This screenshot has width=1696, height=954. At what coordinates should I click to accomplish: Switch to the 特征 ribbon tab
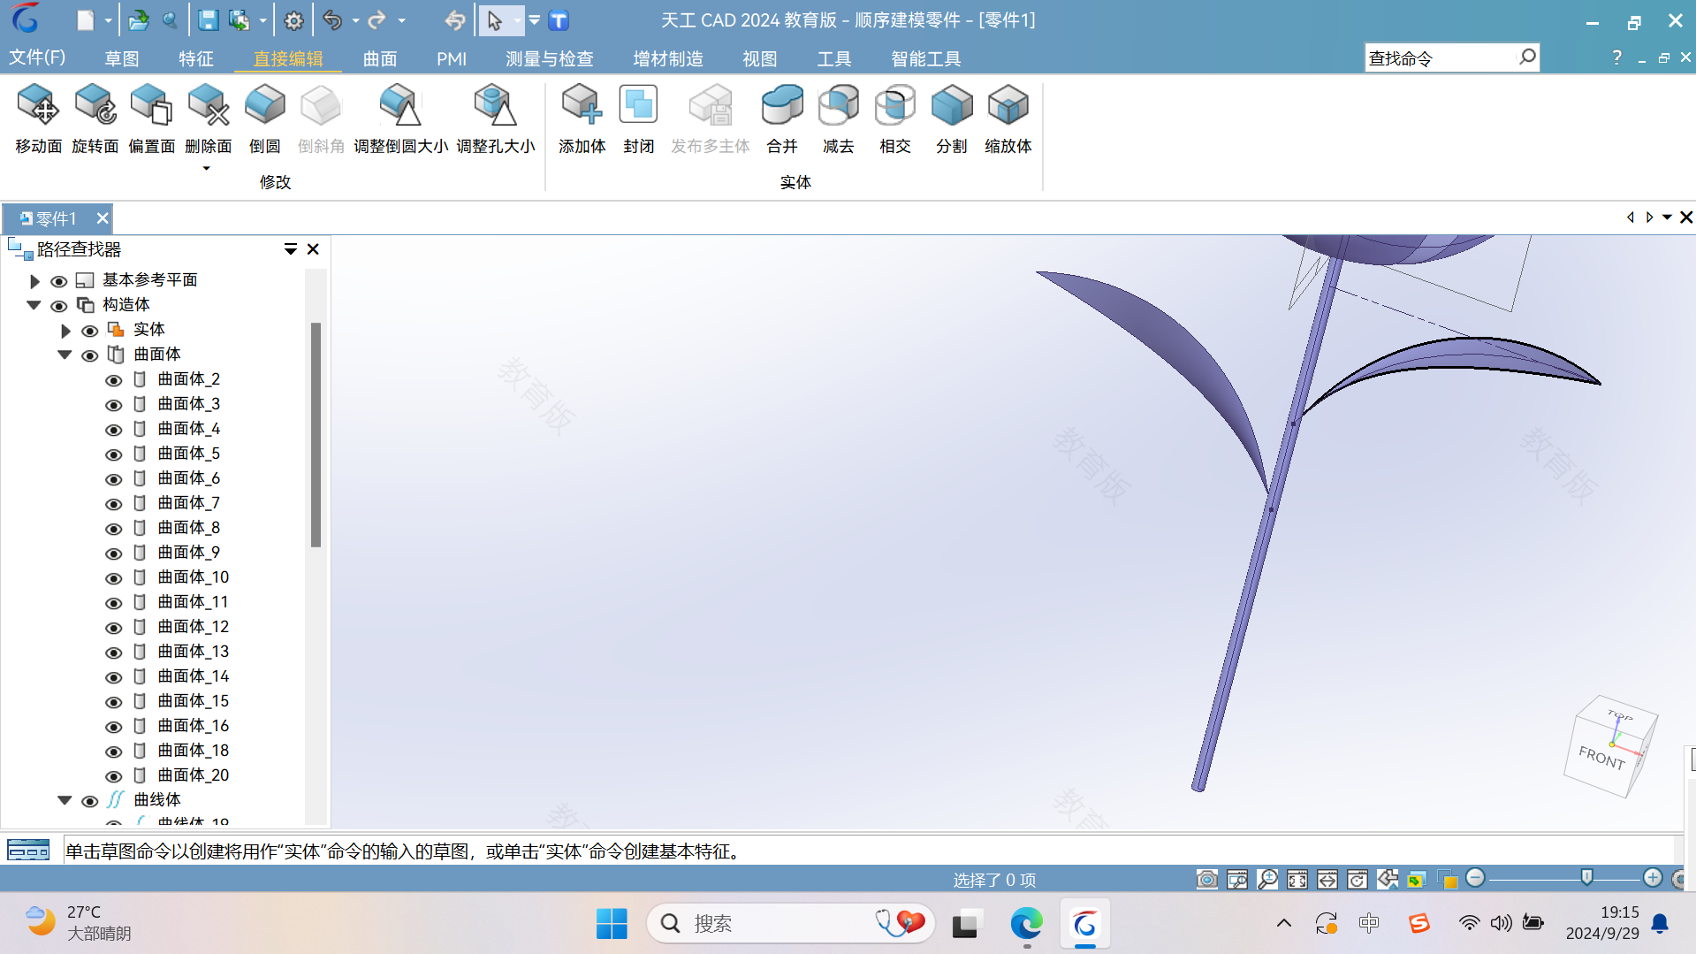tap(195, 58)
